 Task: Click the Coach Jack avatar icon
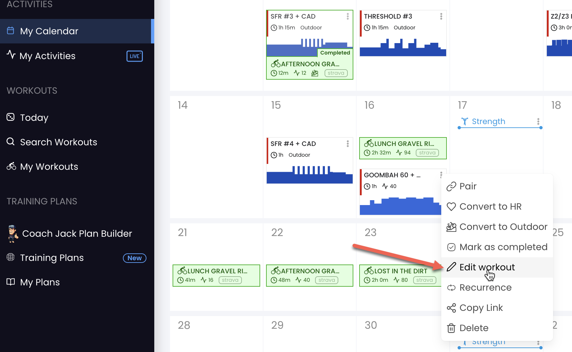(x=13, y=233)
